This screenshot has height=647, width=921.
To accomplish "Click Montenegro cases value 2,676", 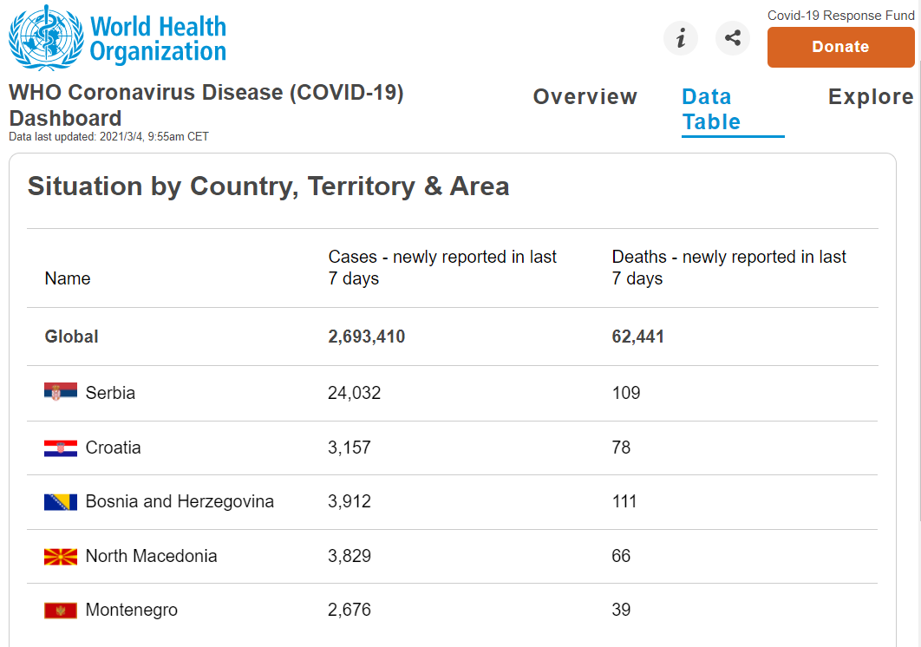I will 349,610.
